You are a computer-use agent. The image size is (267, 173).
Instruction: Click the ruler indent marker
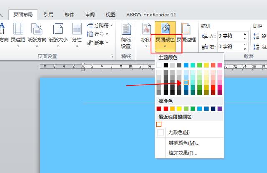[83, 67]
